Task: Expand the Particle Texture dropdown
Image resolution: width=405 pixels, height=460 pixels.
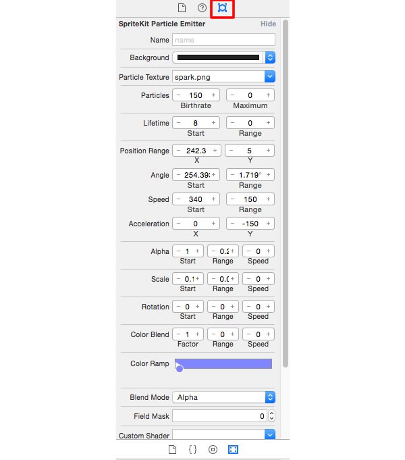Action: click(270, 76)
